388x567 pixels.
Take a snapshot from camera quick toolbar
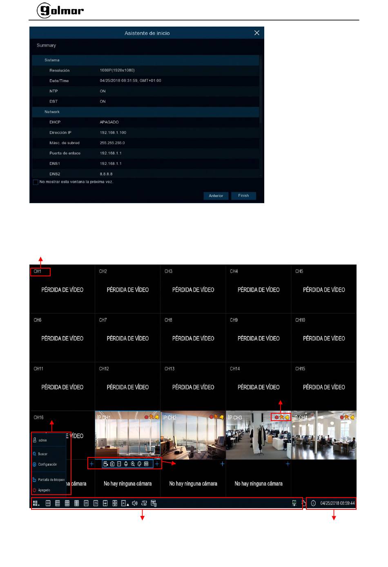pyautogui.click(x=112, y=464)
